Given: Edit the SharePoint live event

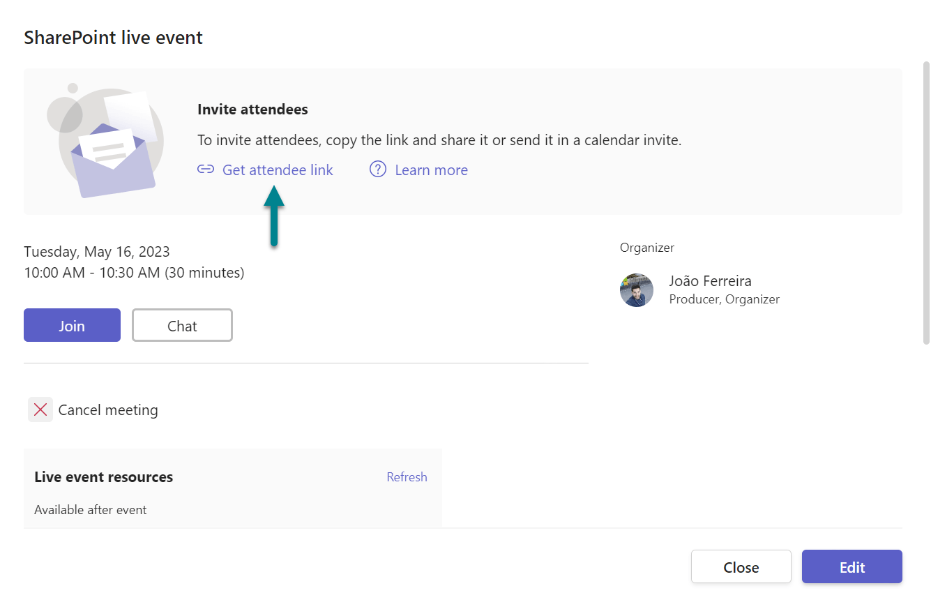Looking at the screenshot, I should coord(851,566).
